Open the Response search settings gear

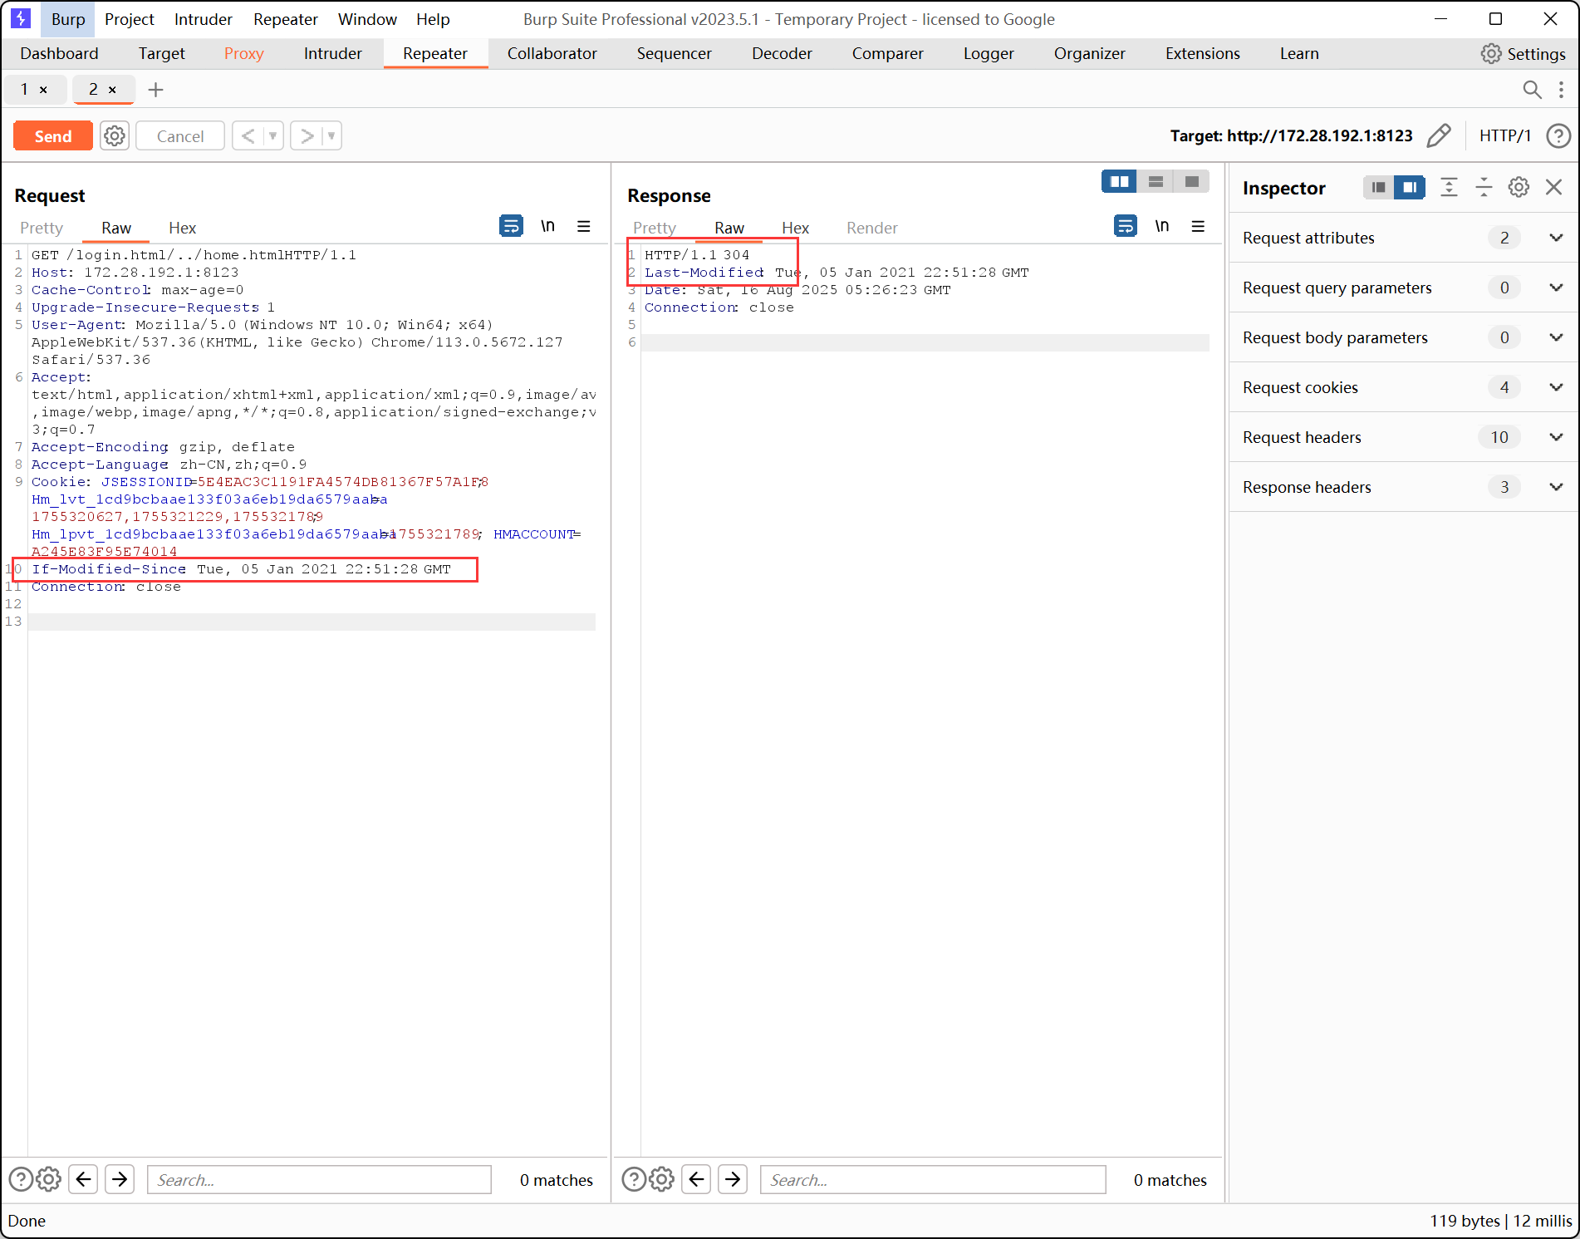click(x=662, y=1179)
